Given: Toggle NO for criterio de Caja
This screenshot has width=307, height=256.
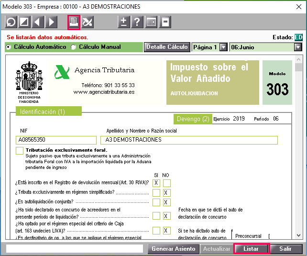Looking at the screenshot, I should click(166, 231).
